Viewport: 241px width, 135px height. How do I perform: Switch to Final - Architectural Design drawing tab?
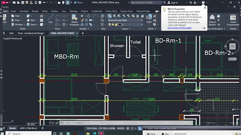31,33
